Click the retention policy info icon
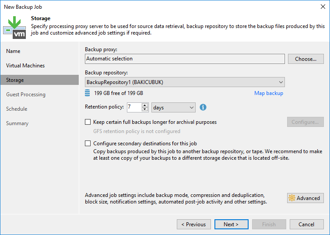This screenshot has height=235, width=330. coord(203,107)
